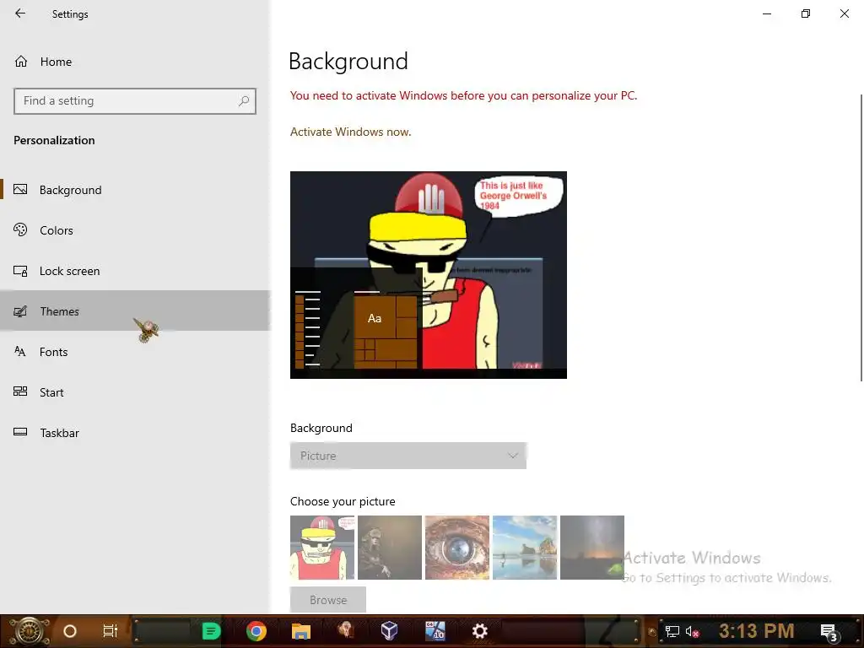This screenshot has height=648, width=864.
Task: Go back with the Settings back arrow
Action: 20,13
